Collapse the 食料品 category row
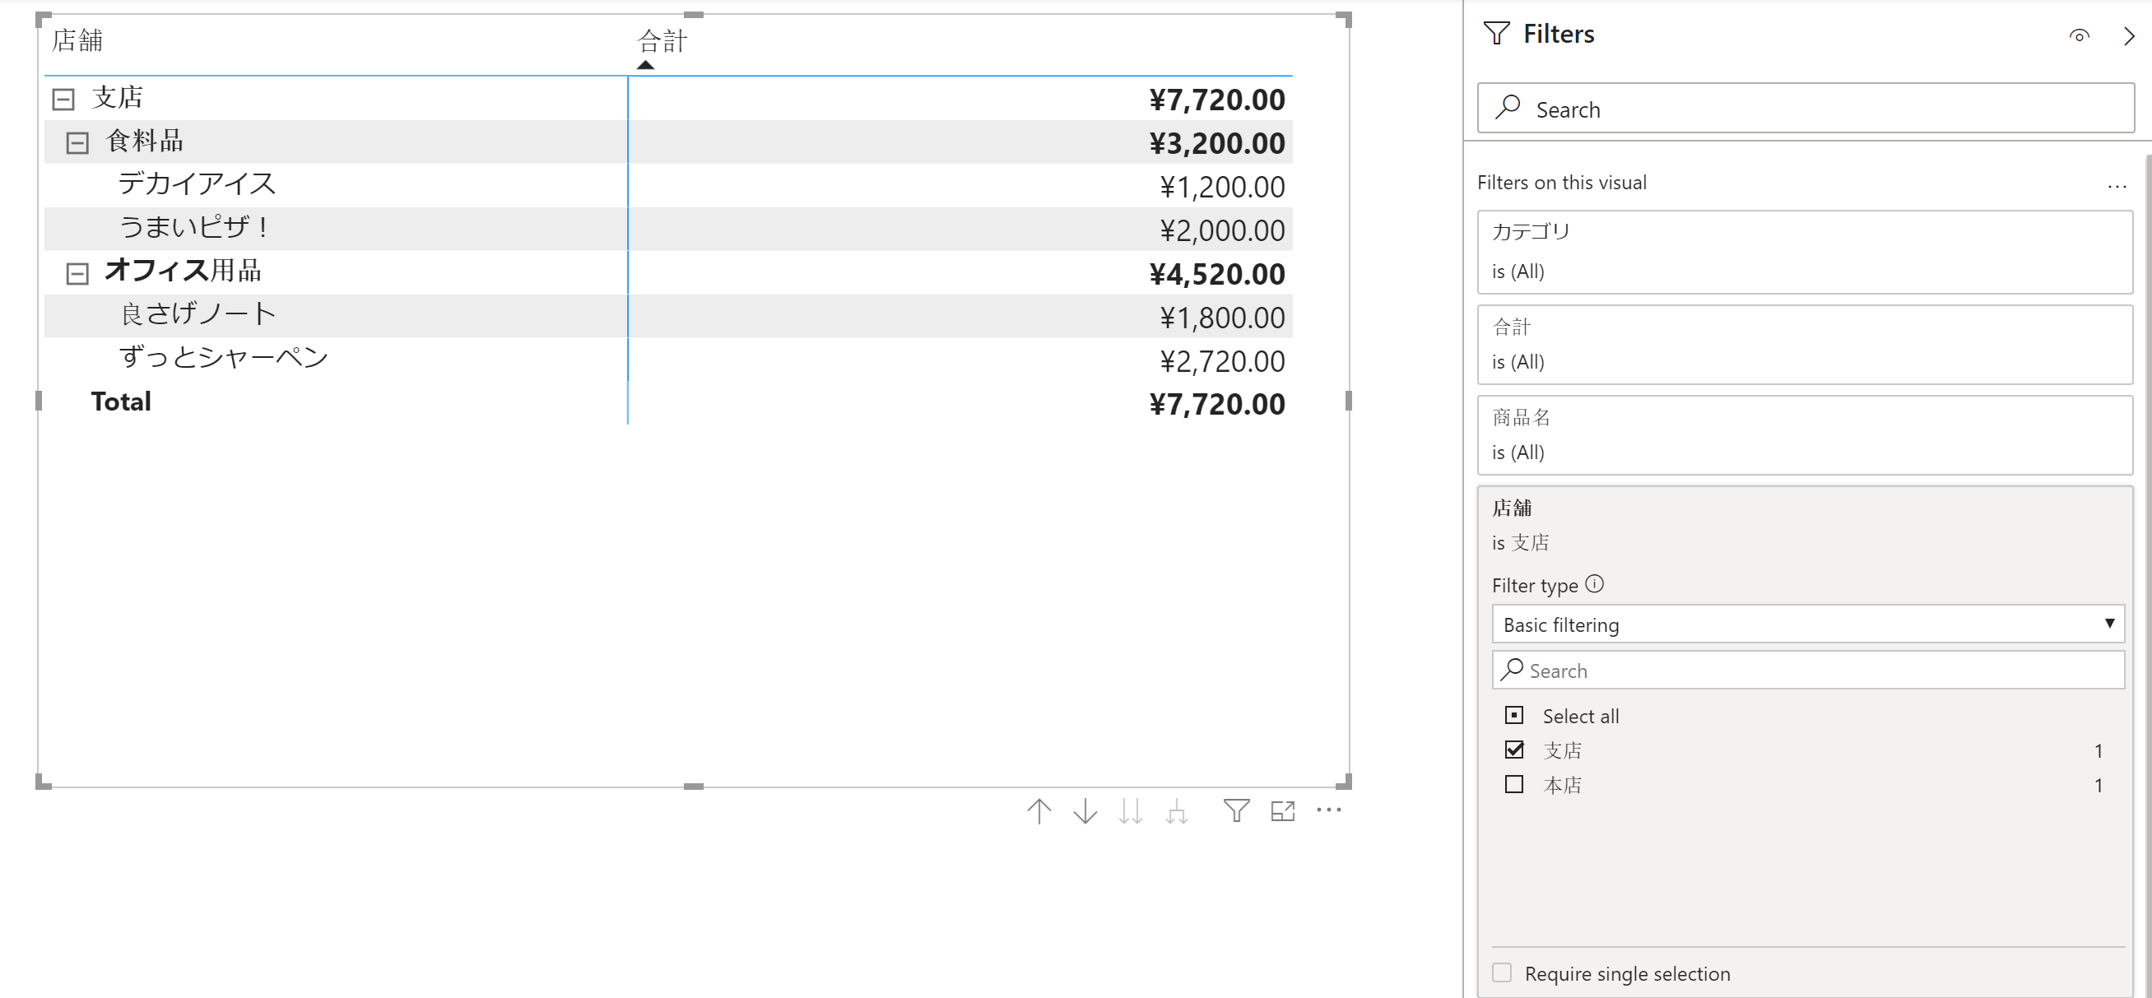 (77, 143)
